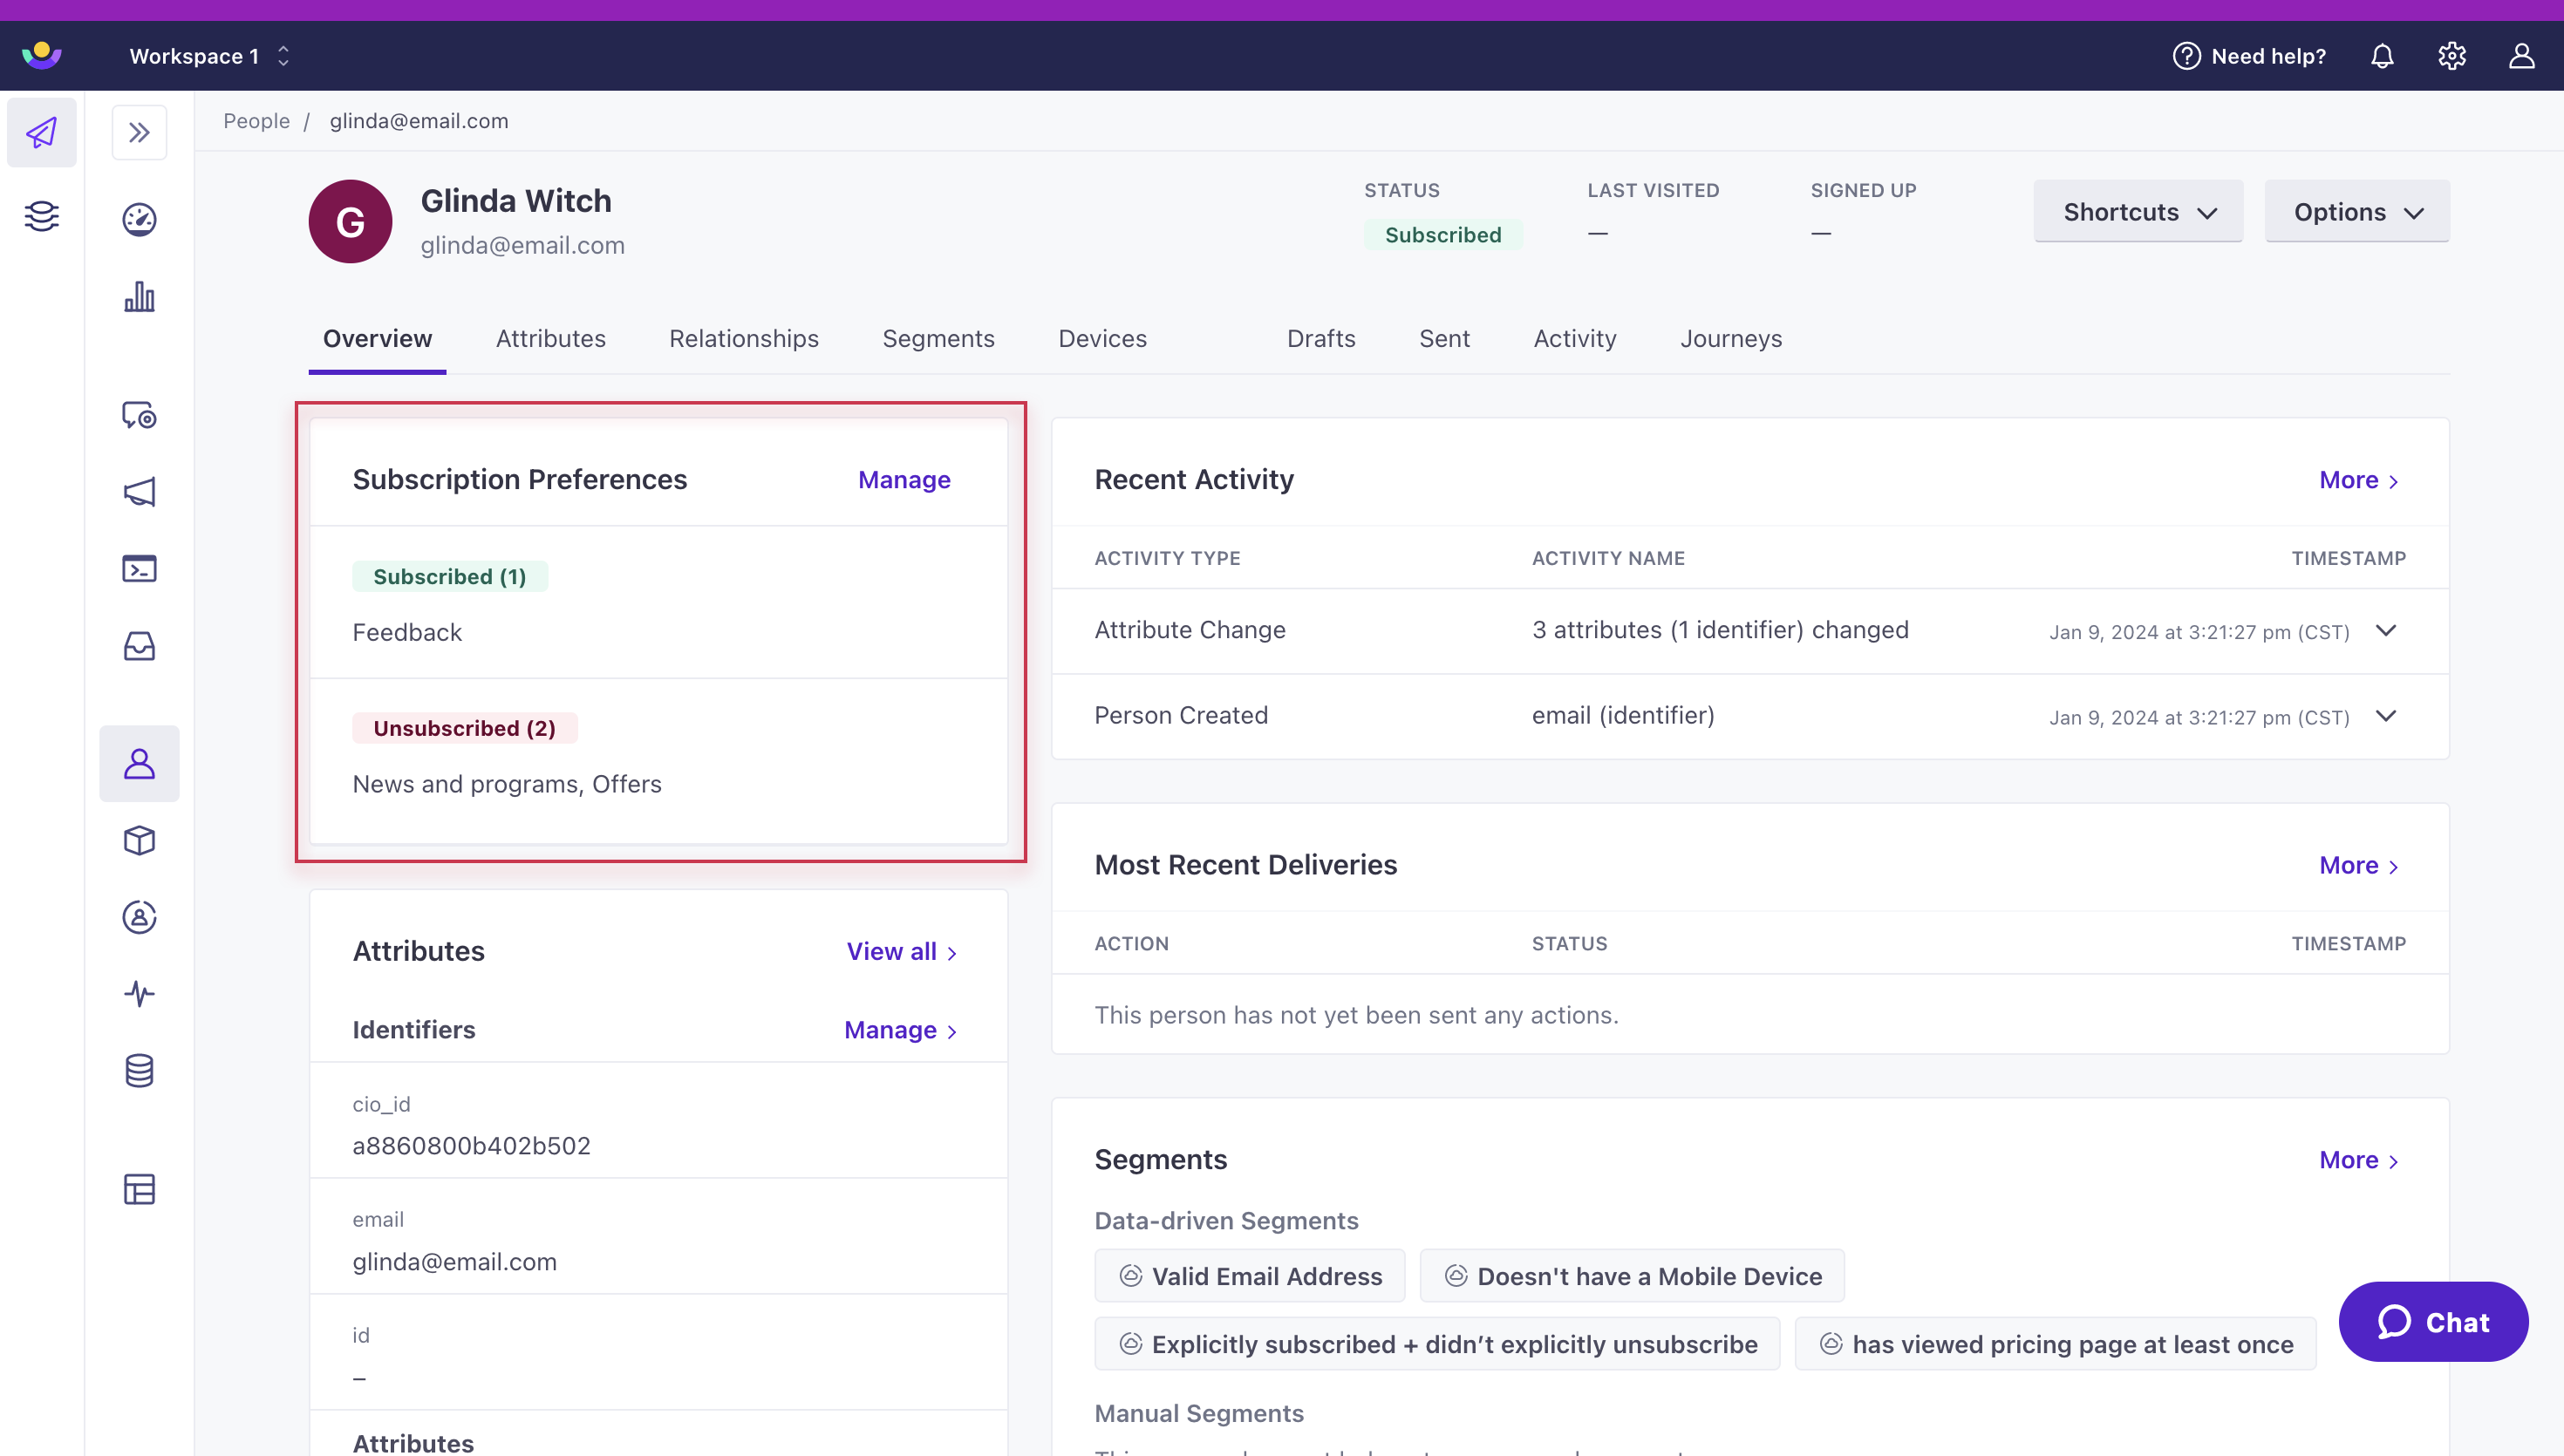
Task: Switch to the Segments tab
Action: click(x=937, y=338)
